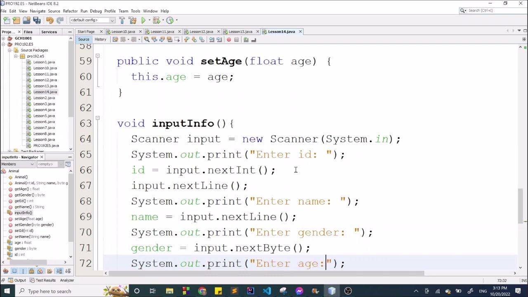The width and height of the screenshot is (528, 297).
Task: Toggle Sort by Name in Navigator
Action: [x=59, y=271]
